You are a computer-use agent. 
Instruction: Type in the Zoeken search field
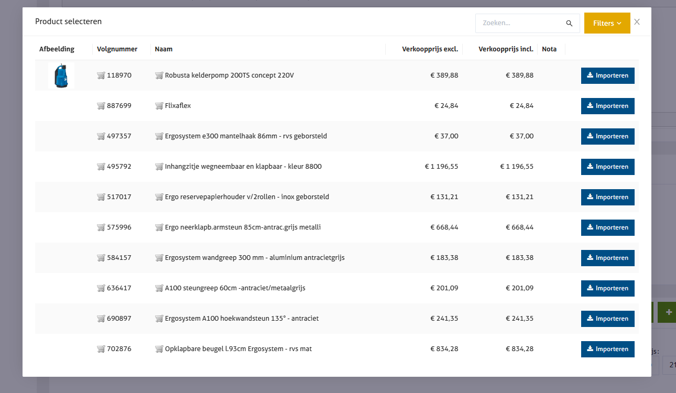pyautogui.click(x=519, y=24)
